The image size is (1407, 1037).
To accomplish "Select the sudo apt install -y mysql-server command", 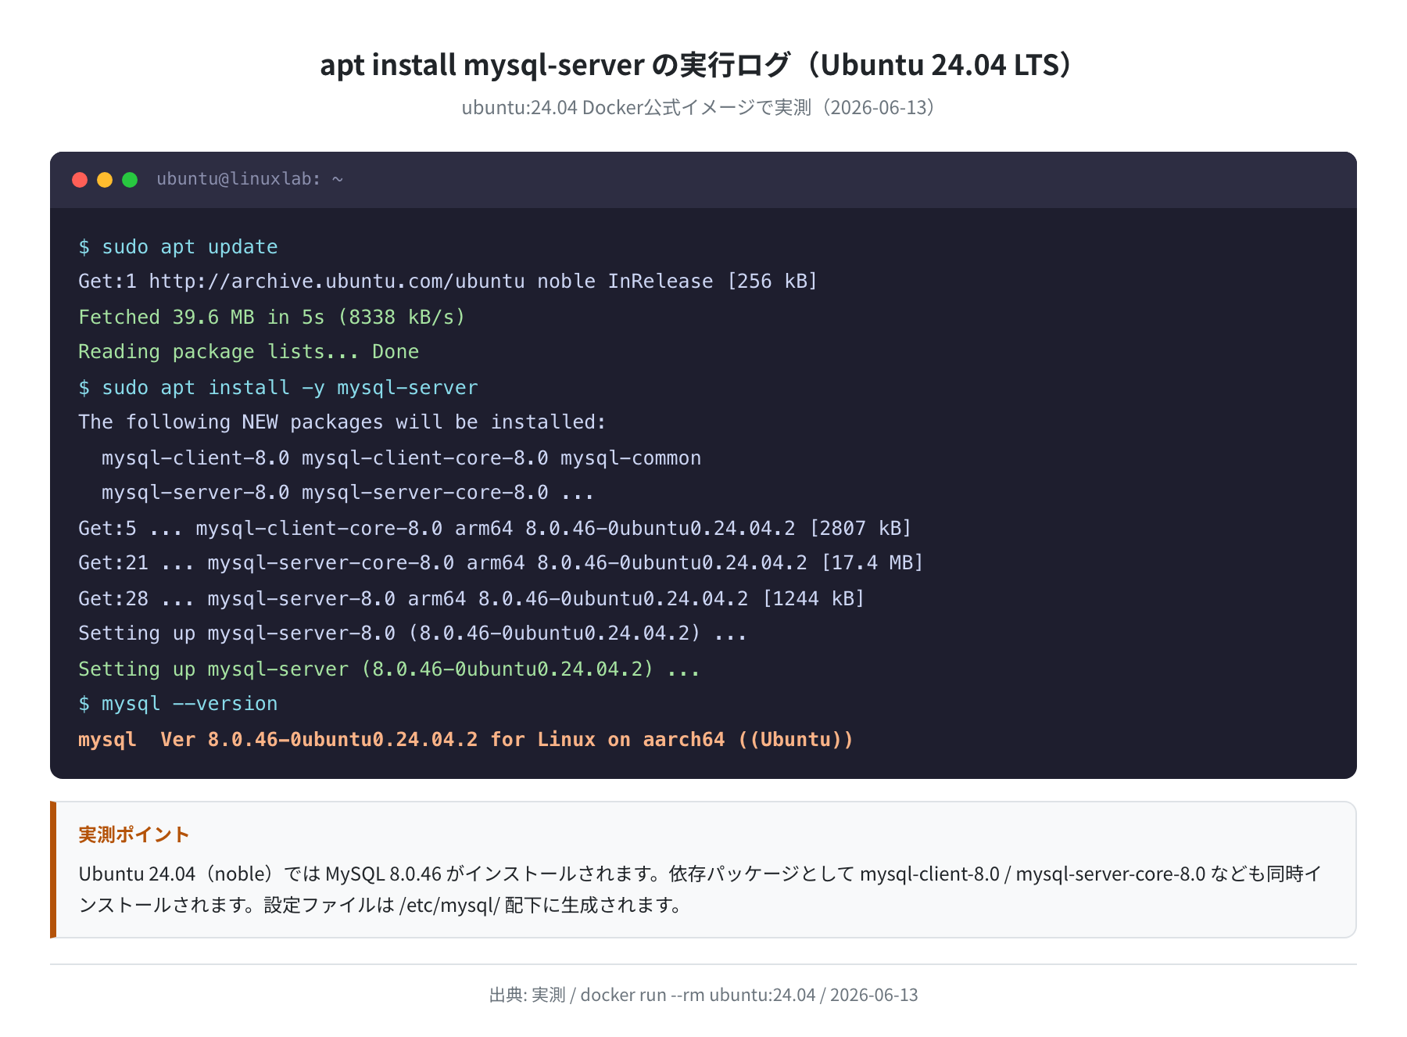I will [x=278, y=387].
